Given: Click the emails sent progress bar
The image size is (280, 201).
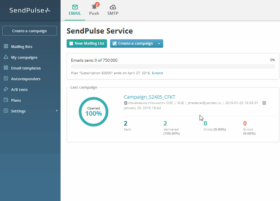Looking at the screenshot, I should 173,66.
